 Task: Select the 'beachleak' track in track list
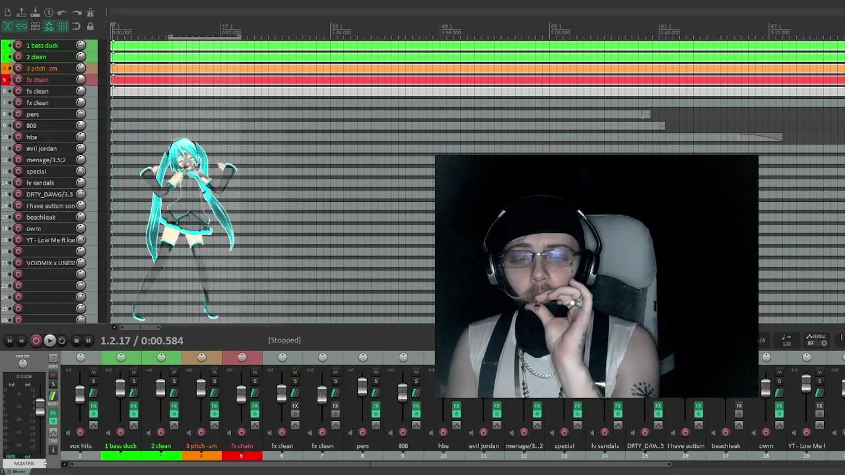point(41,217)
